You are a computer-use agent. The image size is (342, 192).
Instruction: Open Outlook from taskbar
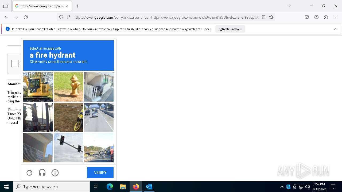[x=149, y=187]
